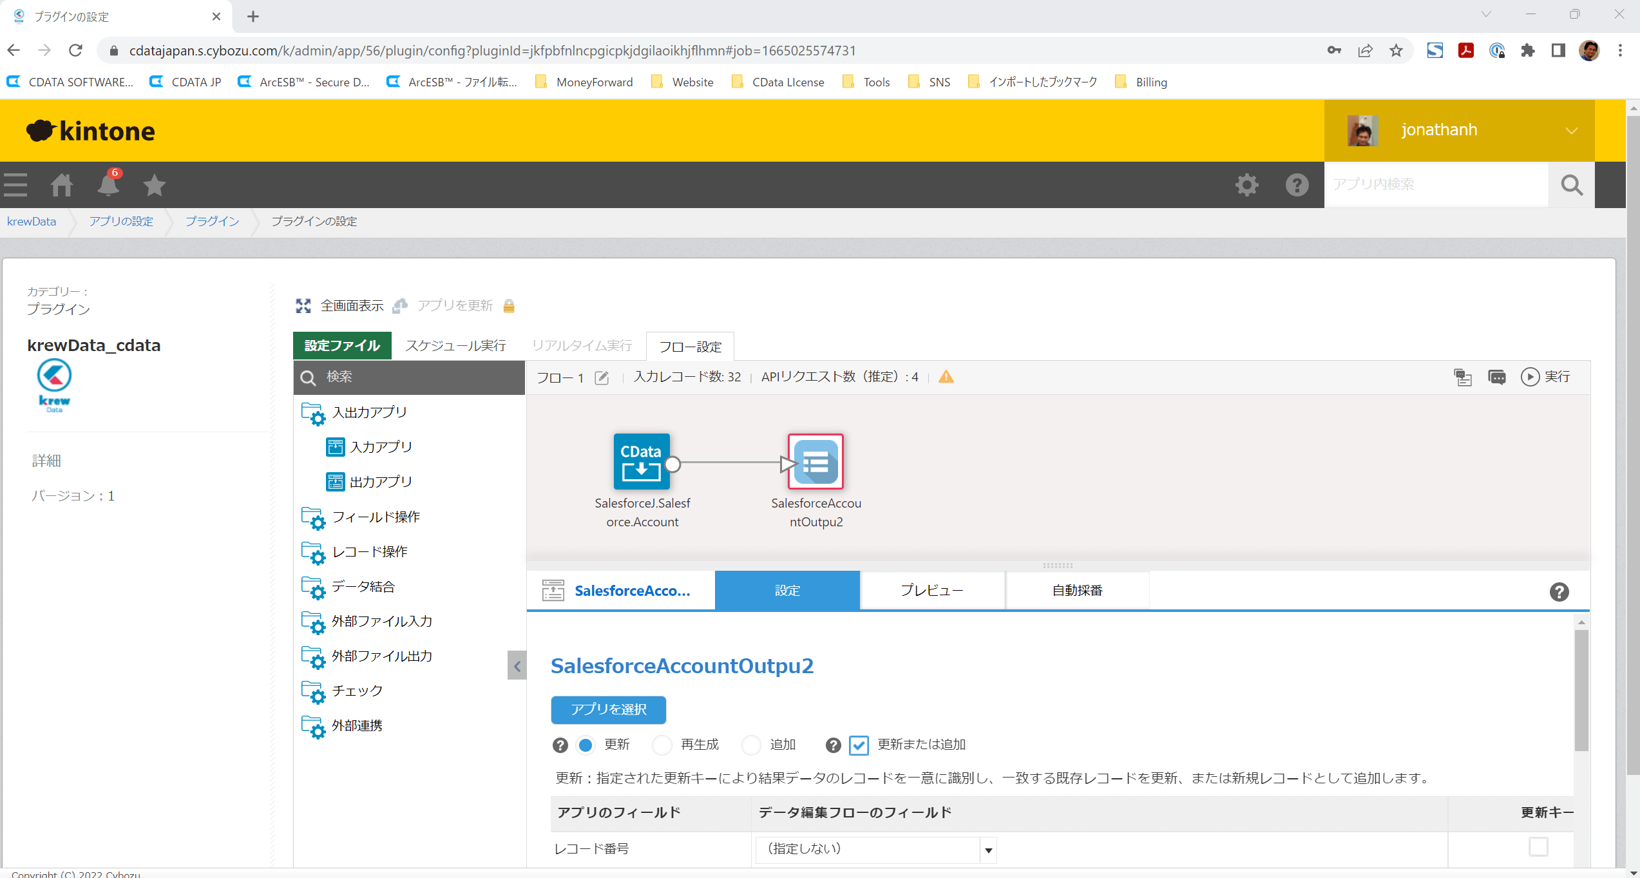The height and width of the screenshot is (878, 1640).
Task: Select the 再生成 radio button
Action: (x=662, y=745)
